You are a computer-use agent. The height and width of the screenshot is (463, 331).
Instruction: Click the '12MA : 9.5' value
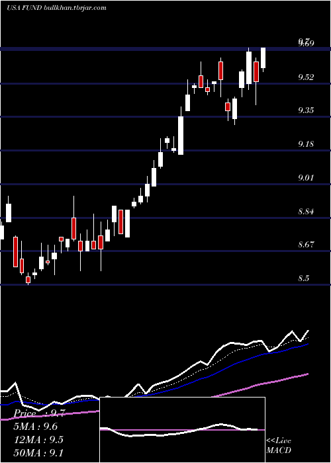pos(38,440)
